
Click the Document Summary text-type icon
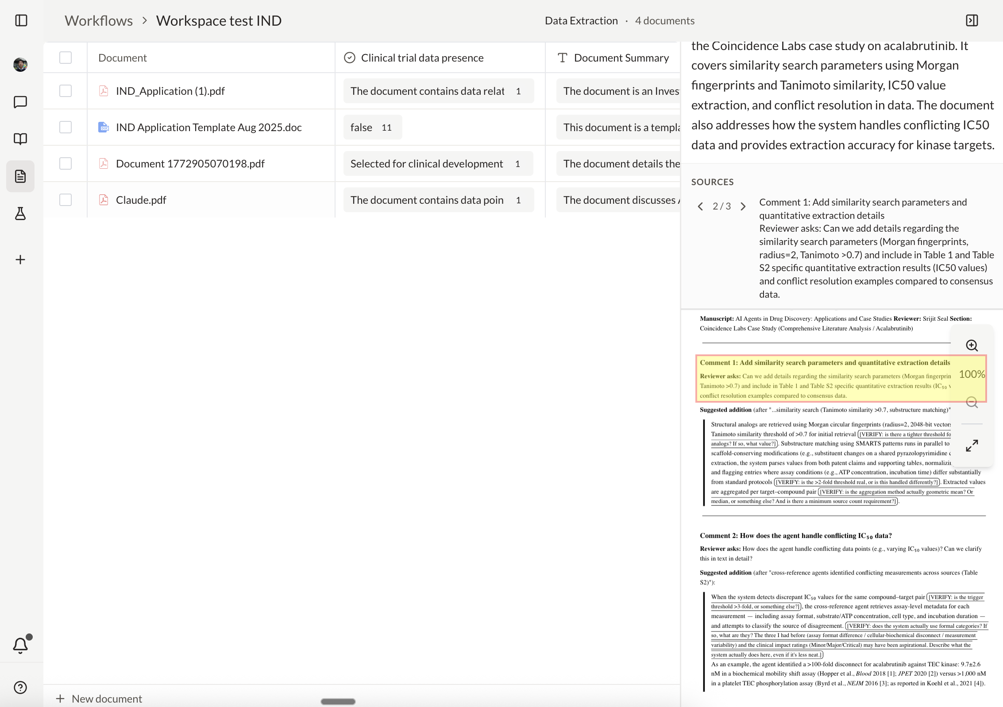point(563,58)
